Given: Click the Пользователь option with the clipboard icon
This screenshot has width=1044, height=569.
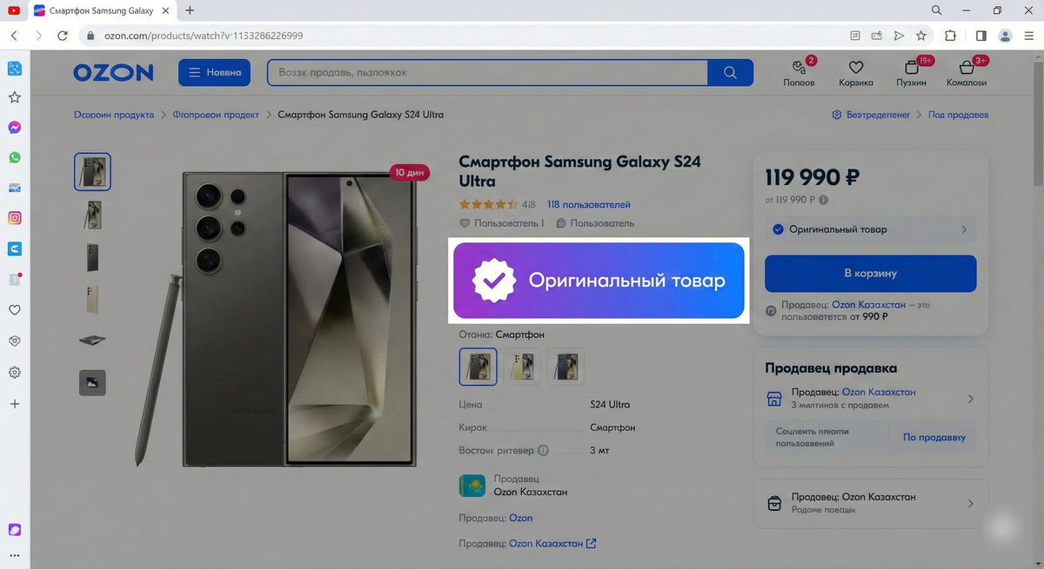Looking at the screenshot, I should click(595, 223).
